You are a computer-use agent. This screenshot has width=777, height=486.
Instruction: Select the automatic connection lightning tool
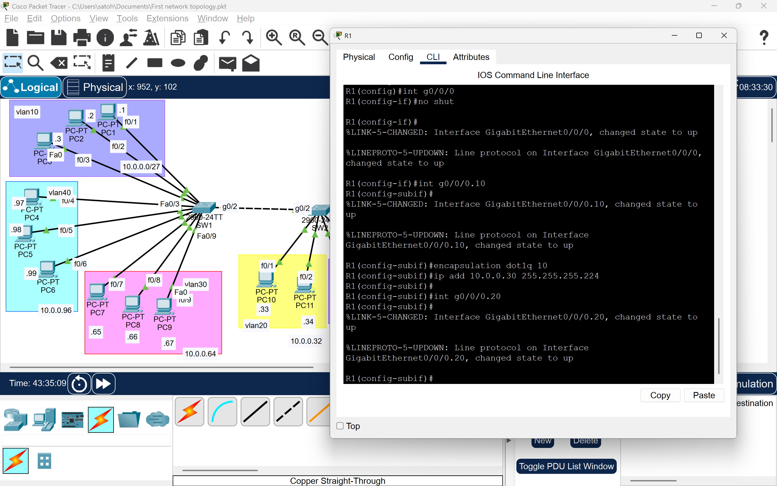click(x=189, y=412)
